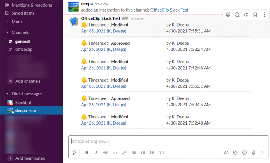Image resolution: width=270 pixels, height=163 pixels.
Task: Toggle inline code formatting
Action: 115,153
